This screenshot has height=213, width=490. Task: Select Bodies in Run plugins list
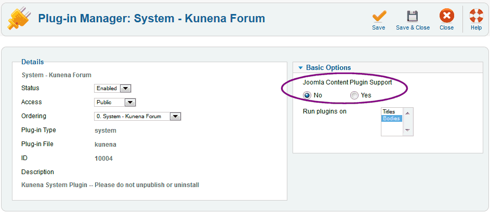391,119
